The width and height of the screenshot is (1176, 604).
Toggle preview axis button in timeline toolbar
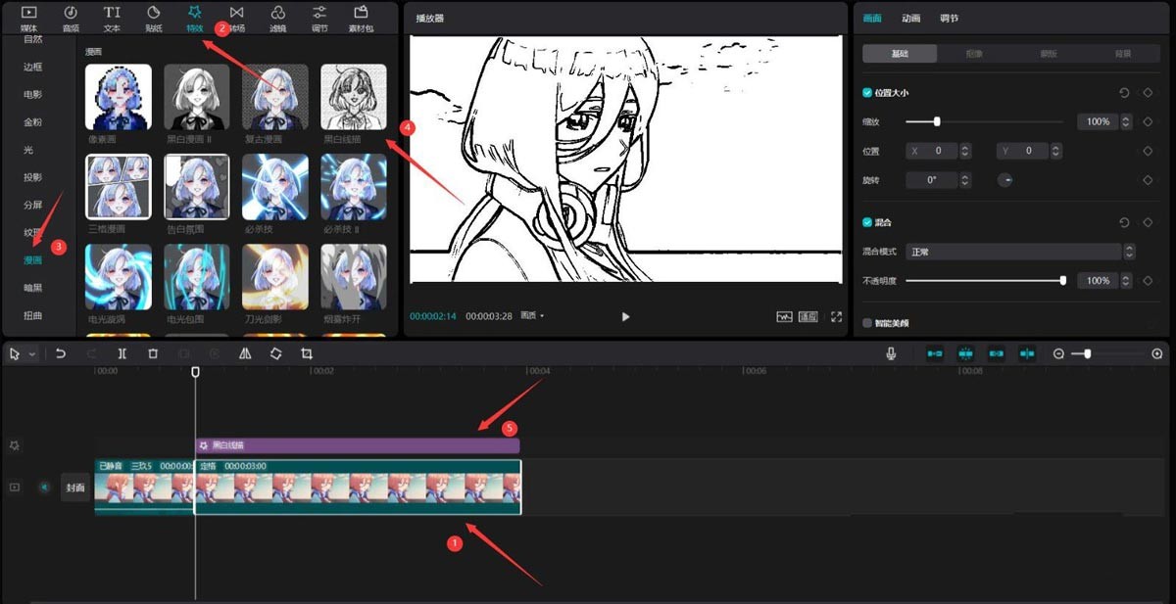click(1027, 353)
